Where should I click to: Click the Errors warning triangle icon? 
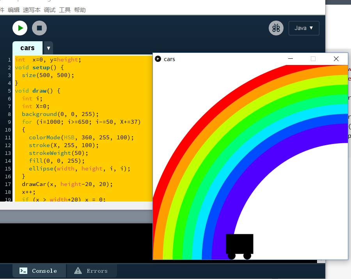(78, 270)
